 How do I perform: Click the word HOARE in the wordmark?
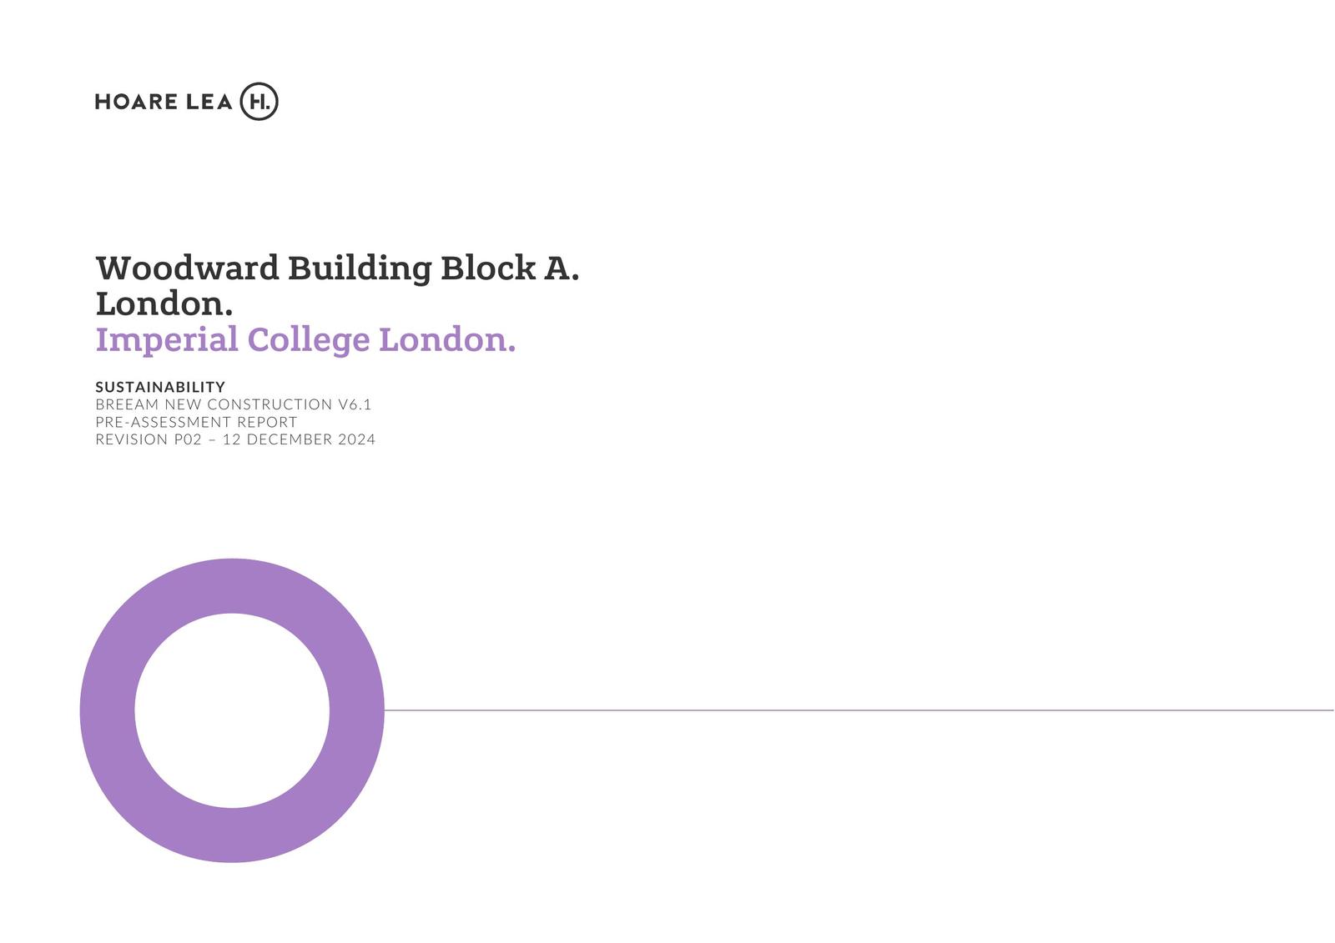point(136,102)
